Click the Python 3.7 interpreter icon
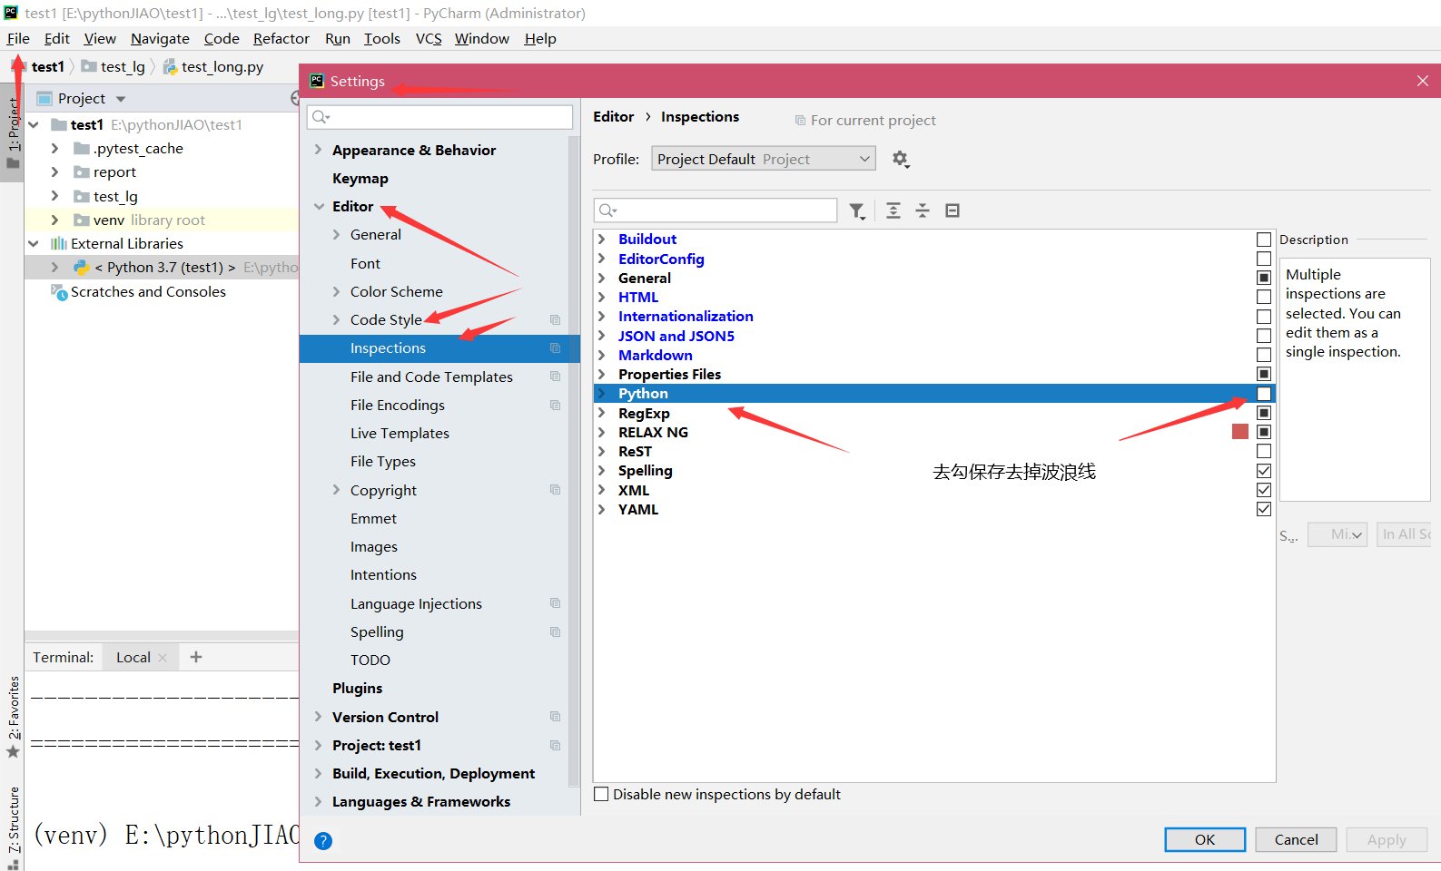1441x871 pixels. (x=82, y=268)
